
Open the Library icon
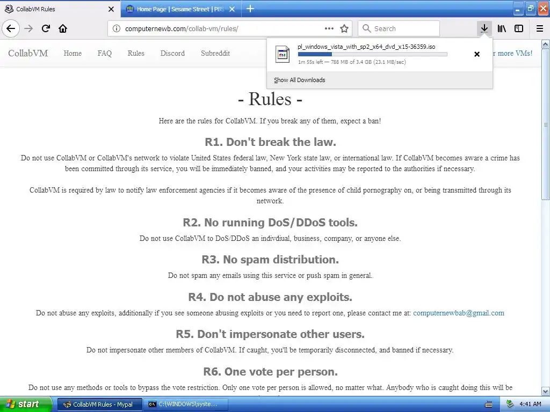click(x=502, y=28)
